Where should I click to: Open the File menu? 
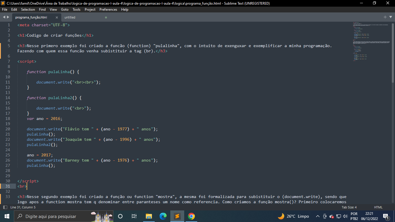(5, 10)
